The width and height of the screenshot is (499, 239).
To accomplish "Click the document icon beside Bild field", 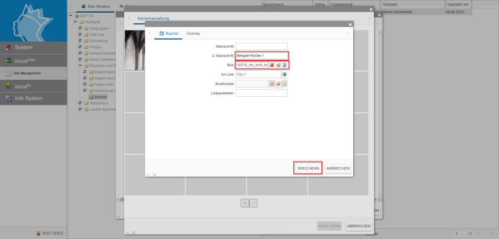I will 284,65.
